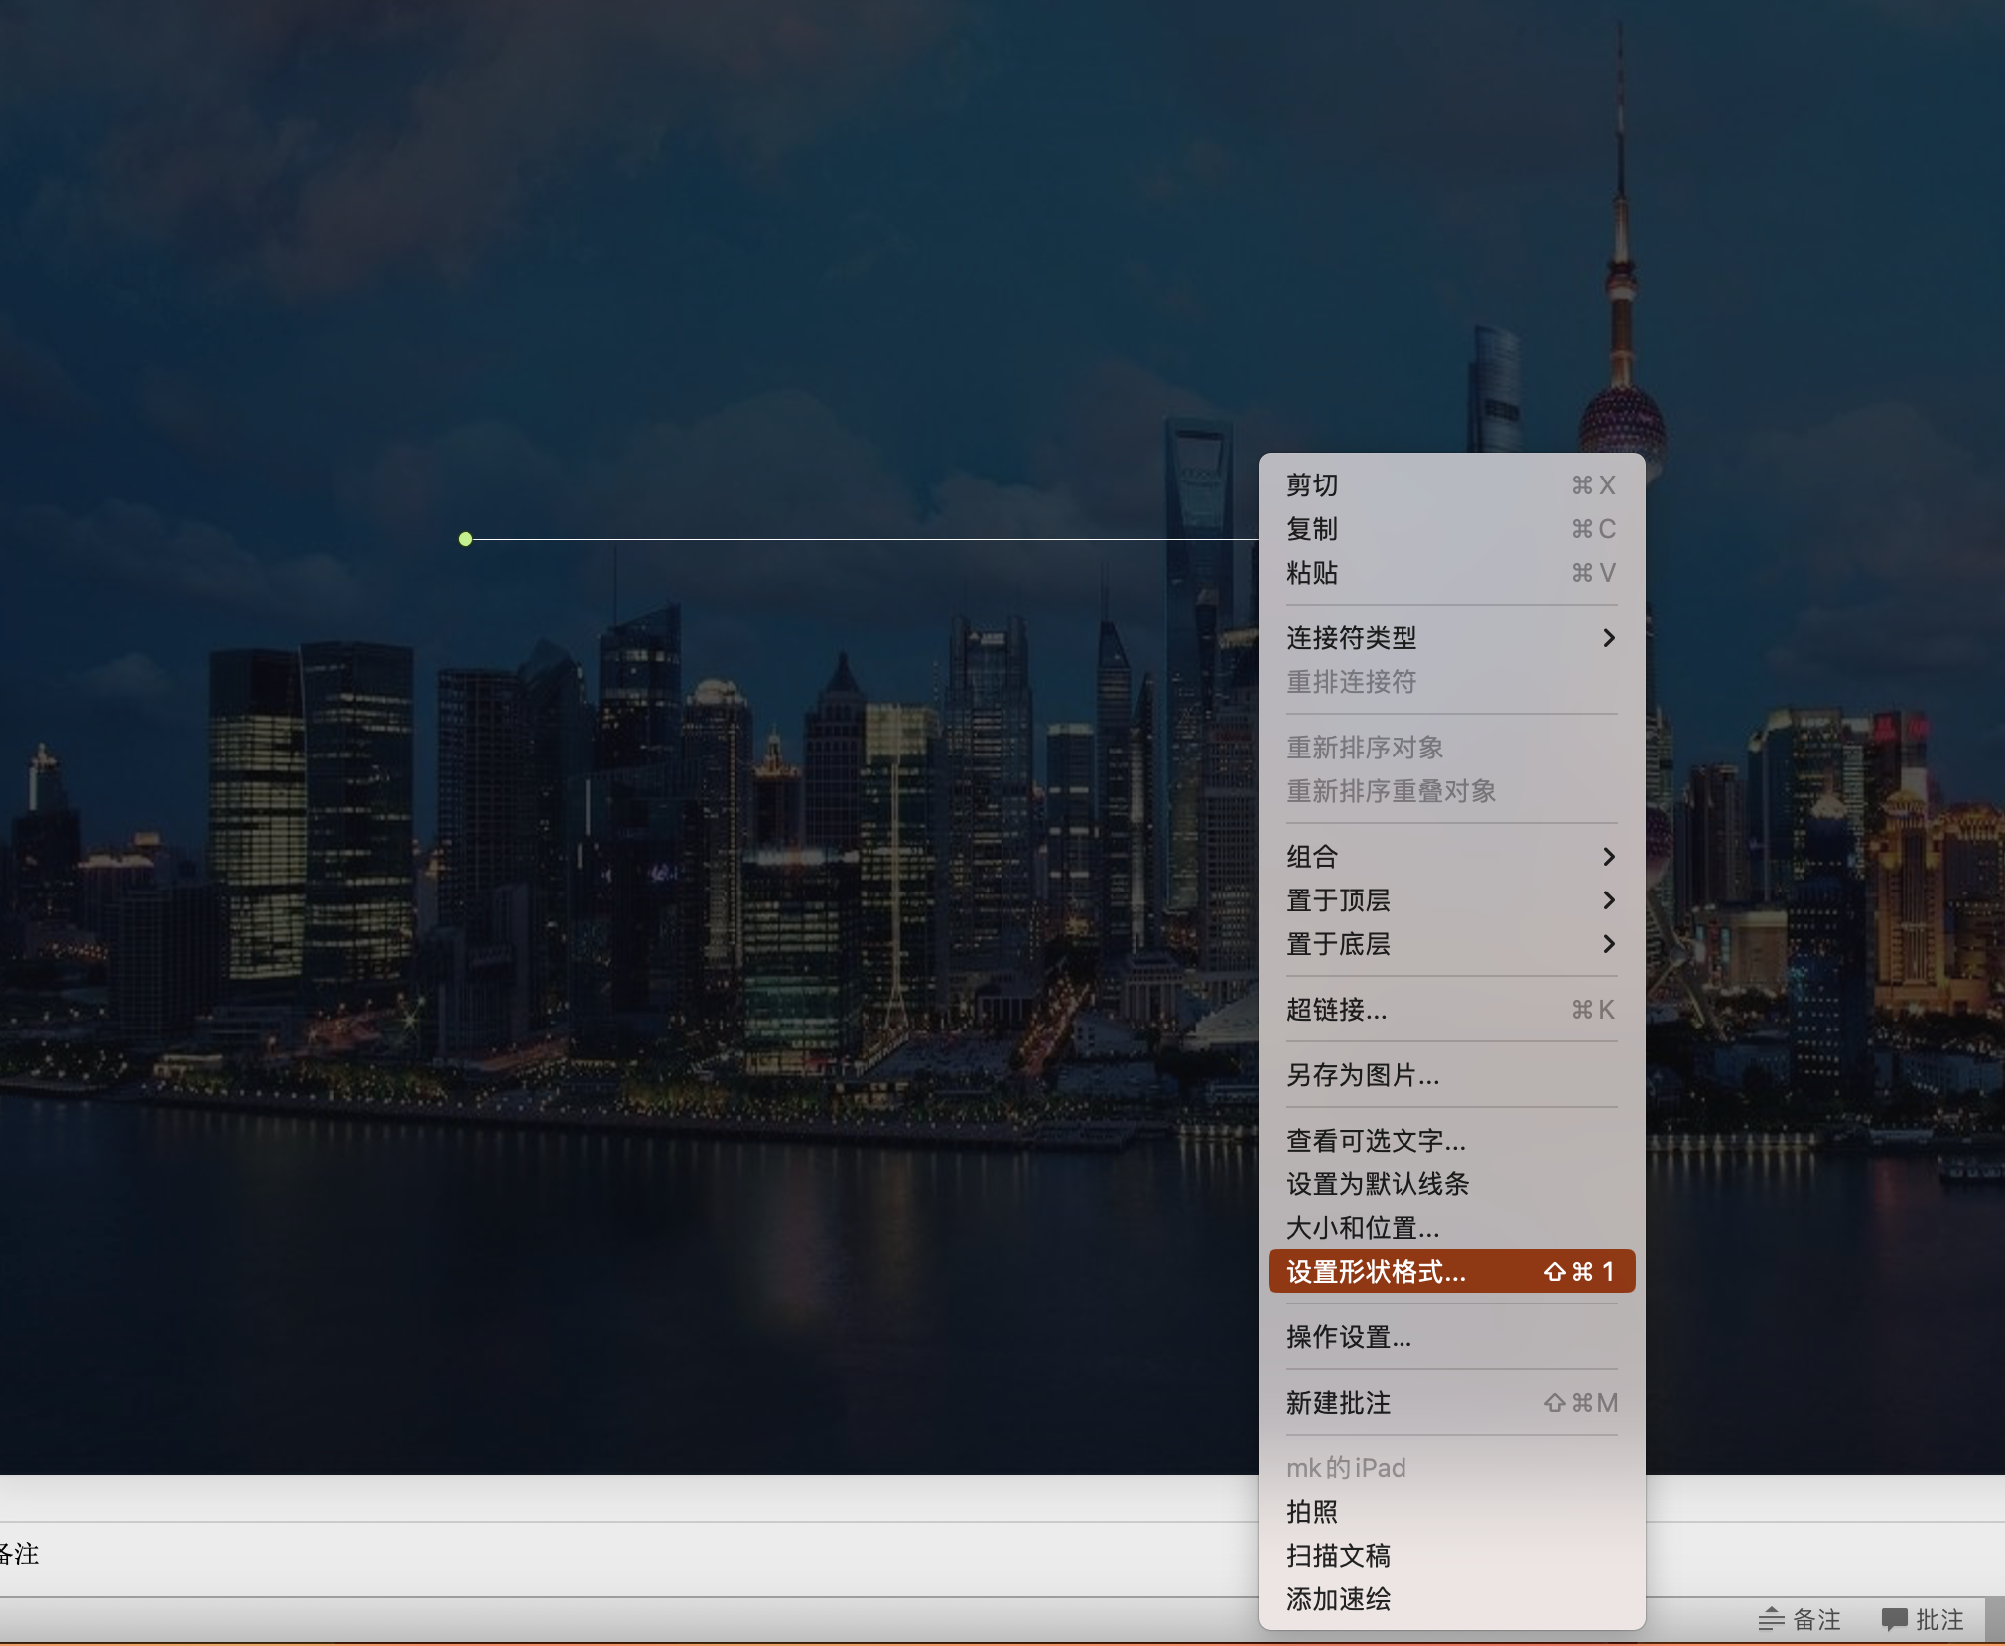The width and height of the screenshot is (2005, 1646).
Task: Click the Comments speech bubble icon
Action: [x=1894, y=1620]
